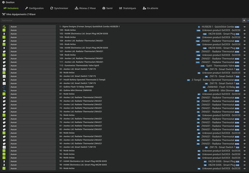
Task: Click 'ZW175 - Smart Switch 7' on node 44 row
Action: (222, 83)
